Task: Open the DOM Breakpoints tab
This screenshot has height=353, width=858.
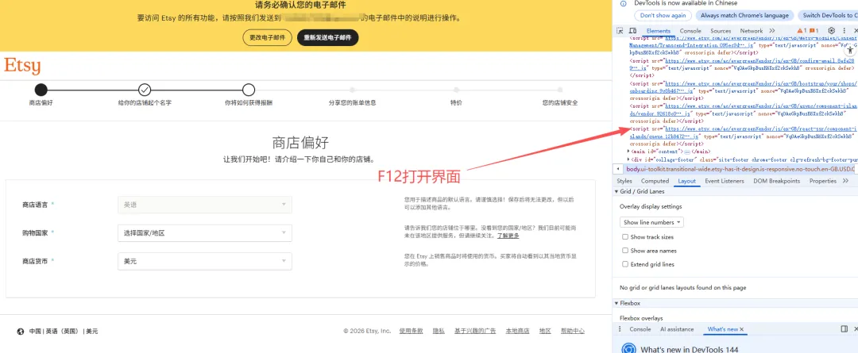Action: coord(776,181)
